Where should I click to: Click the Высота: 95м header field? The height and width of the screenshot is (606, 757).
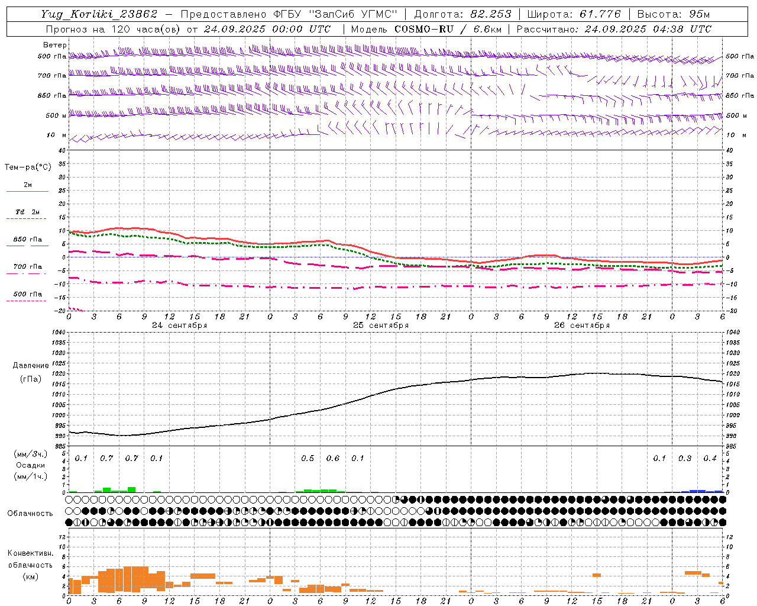[x=674, y=14]
